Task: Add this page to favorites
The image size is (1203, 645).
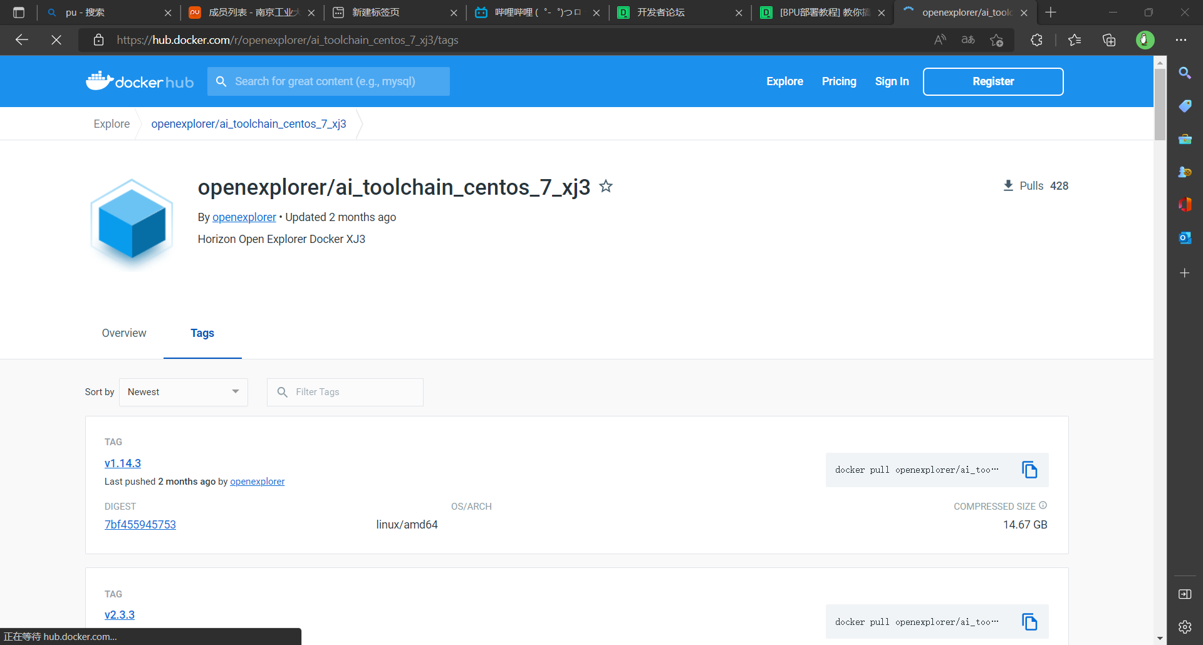Action: [x=996, y=40]
